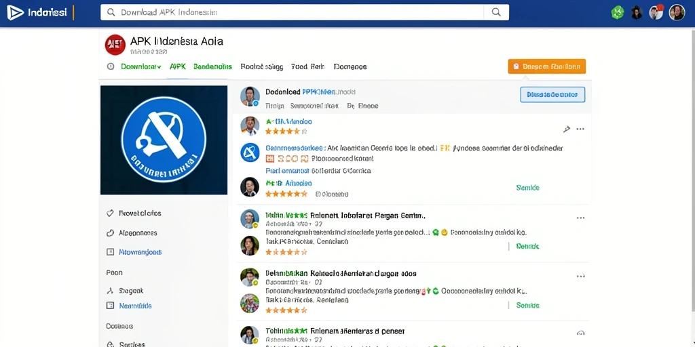This screenshot has width=695, height=347.
Task: Click Semide link beside Ptib Adinoloo review
Action: (528, 188)
